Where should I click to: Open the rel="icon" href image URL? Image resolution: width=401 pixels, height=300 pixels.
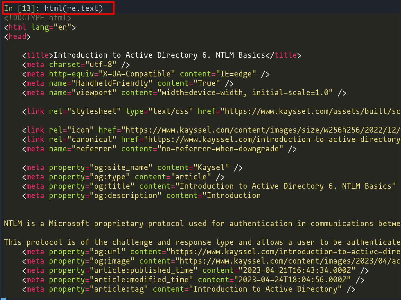point(263,130)
